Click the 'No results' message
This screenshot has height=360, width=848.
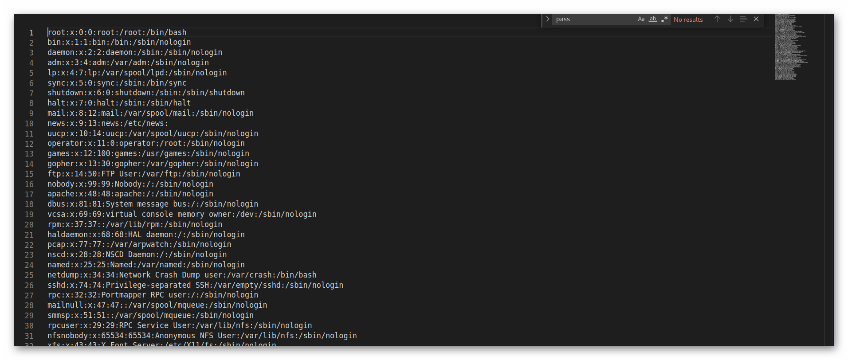688,20
